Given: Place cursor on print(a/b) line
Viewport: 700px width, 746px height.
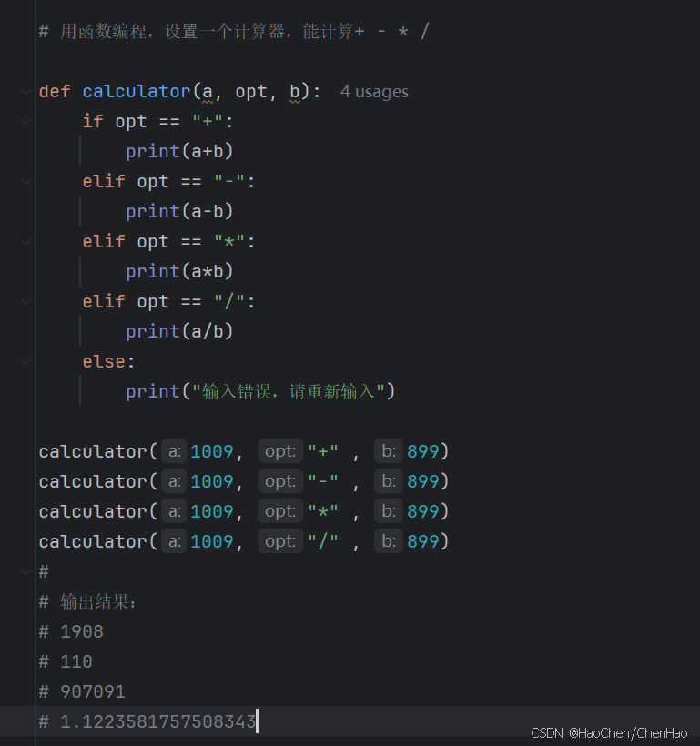Looking at the screenshot, I should click(179, 331).
